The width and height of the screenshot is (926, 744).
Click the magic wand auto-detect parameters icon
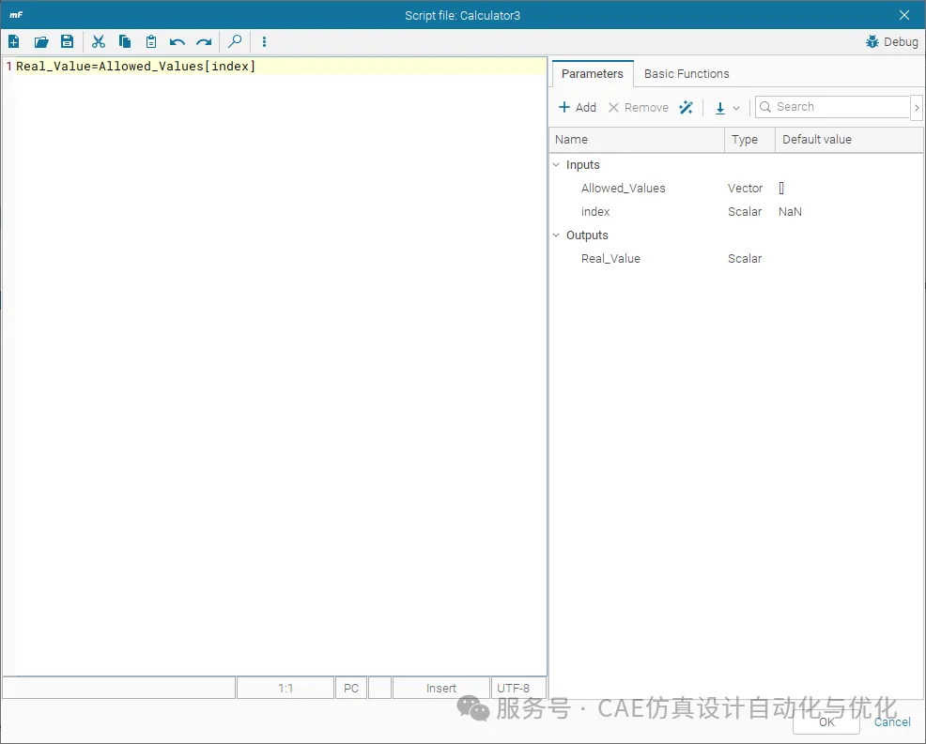(x=686, y=107)
